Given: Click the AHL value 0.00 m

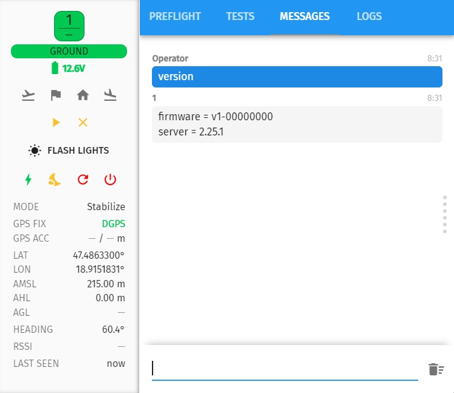Looking at the screenshot, I should (x=111, y=298).
